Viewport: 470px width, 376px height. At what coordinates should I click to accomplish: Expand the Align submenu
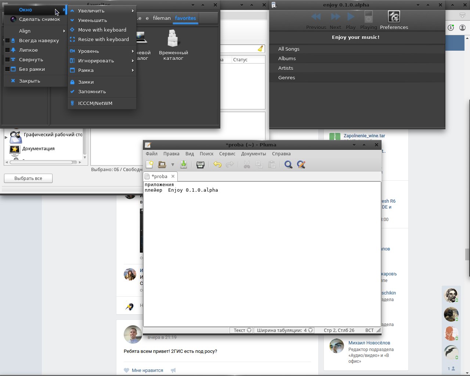tap(36, 31)
